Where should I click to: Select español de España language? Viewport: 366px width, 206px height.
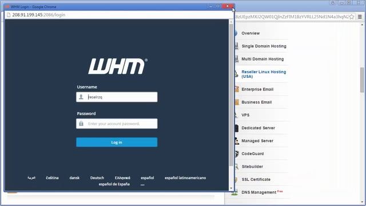coord(114,184)
